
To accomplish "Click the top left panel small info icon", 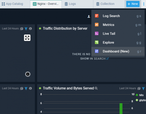I will click(x=30, y=29).
